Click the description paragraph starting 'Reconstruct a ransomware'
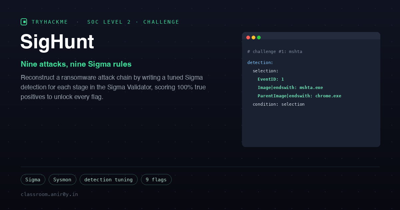 (x=113, y=87)
